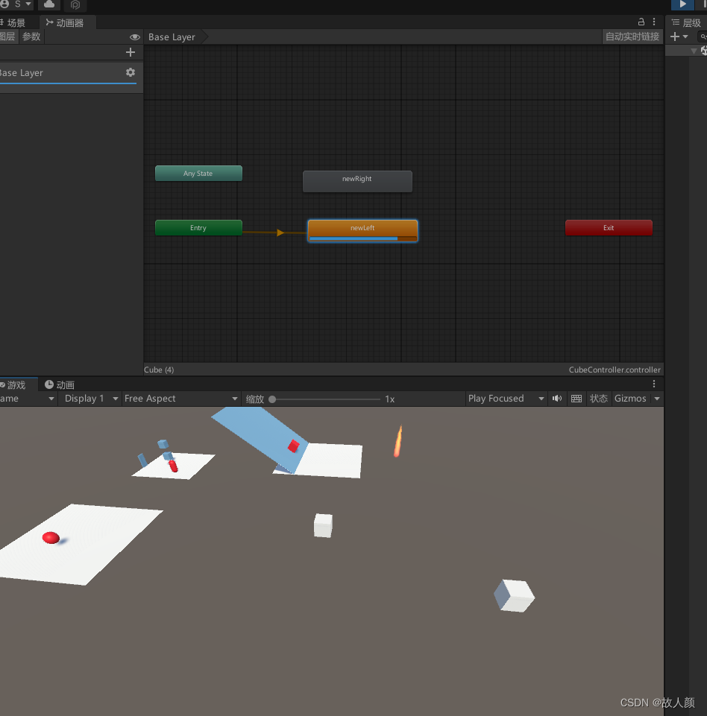
Task: Switch to the 参数 parameters tab
Action: click(x=31, y=37)
